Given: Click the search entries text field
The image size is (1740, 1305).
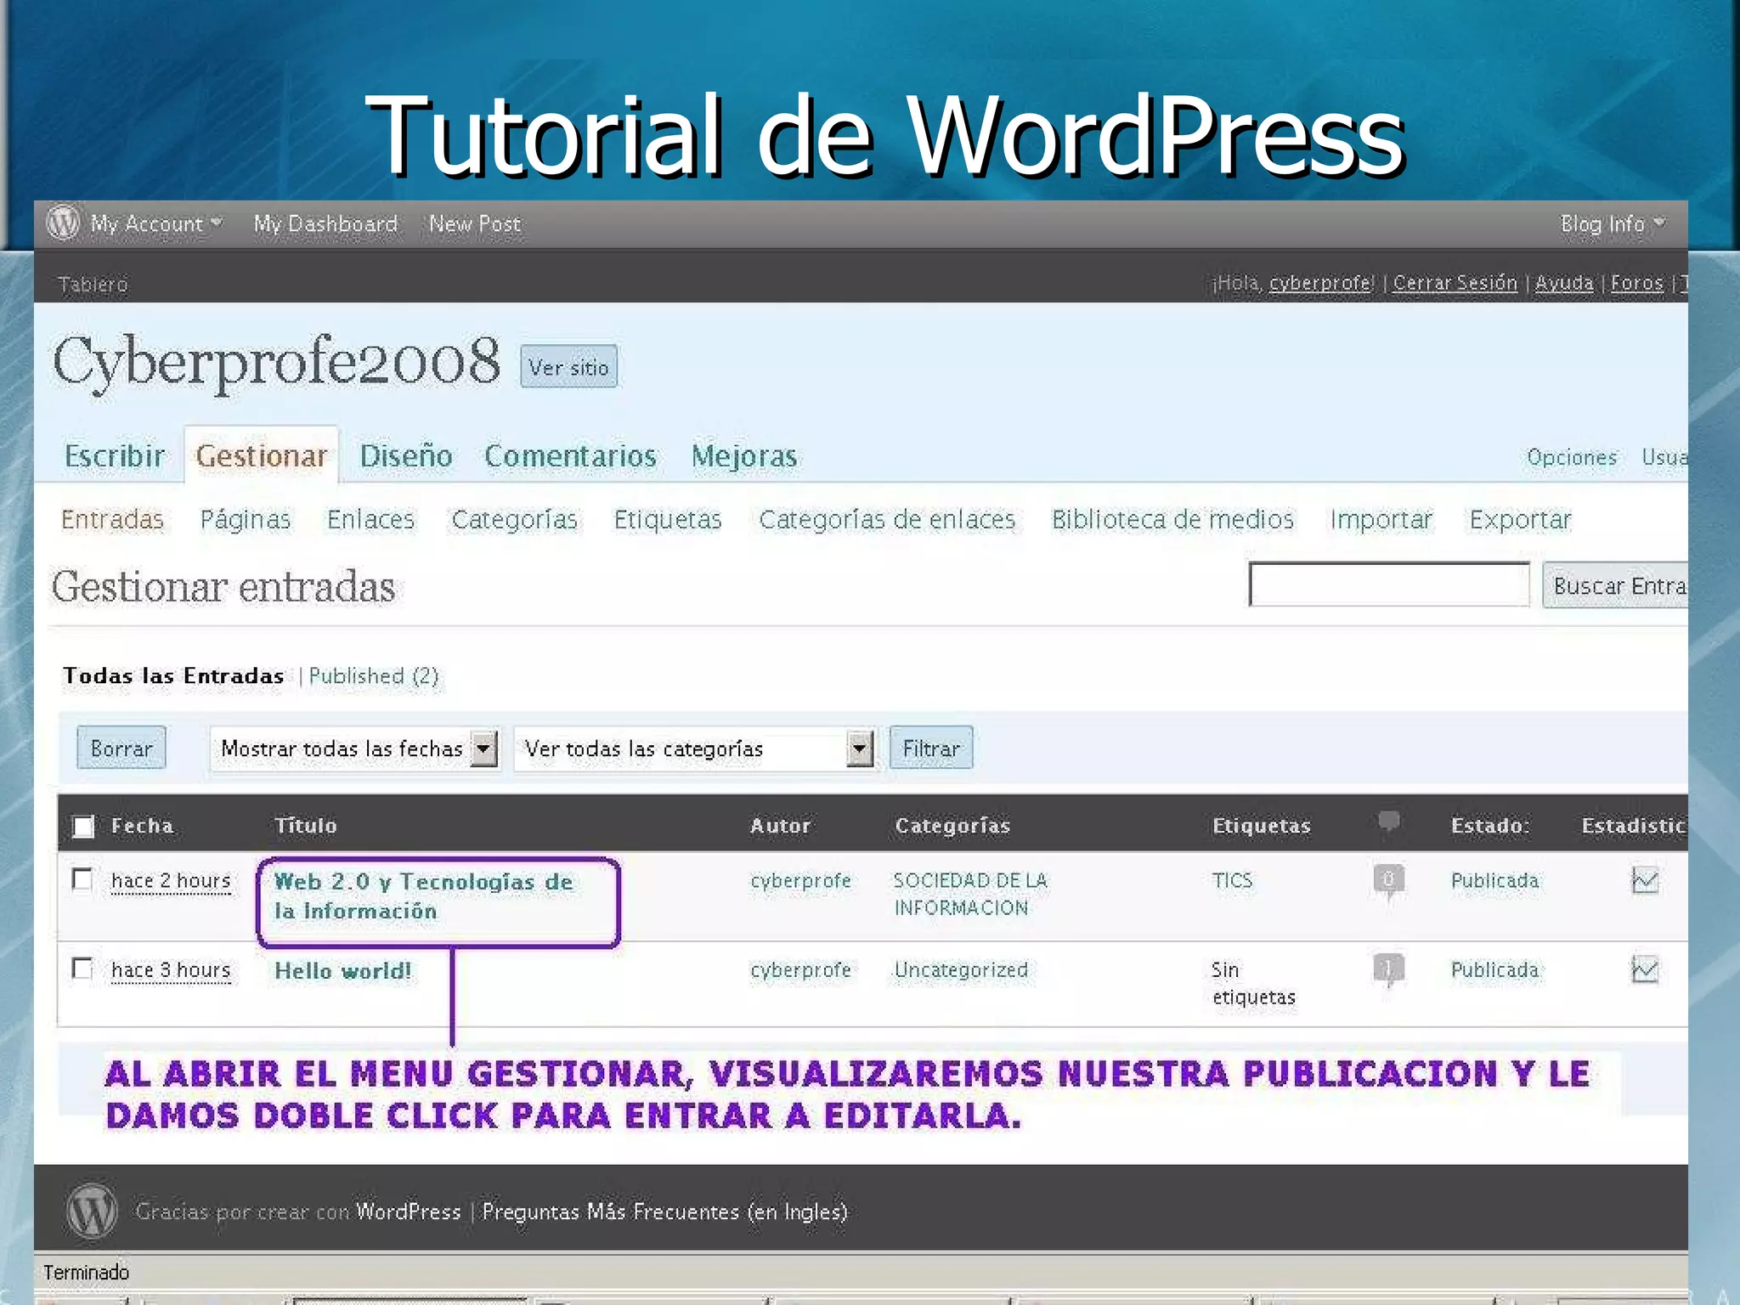Looking at the screenshot, I should click(1389, 585).
